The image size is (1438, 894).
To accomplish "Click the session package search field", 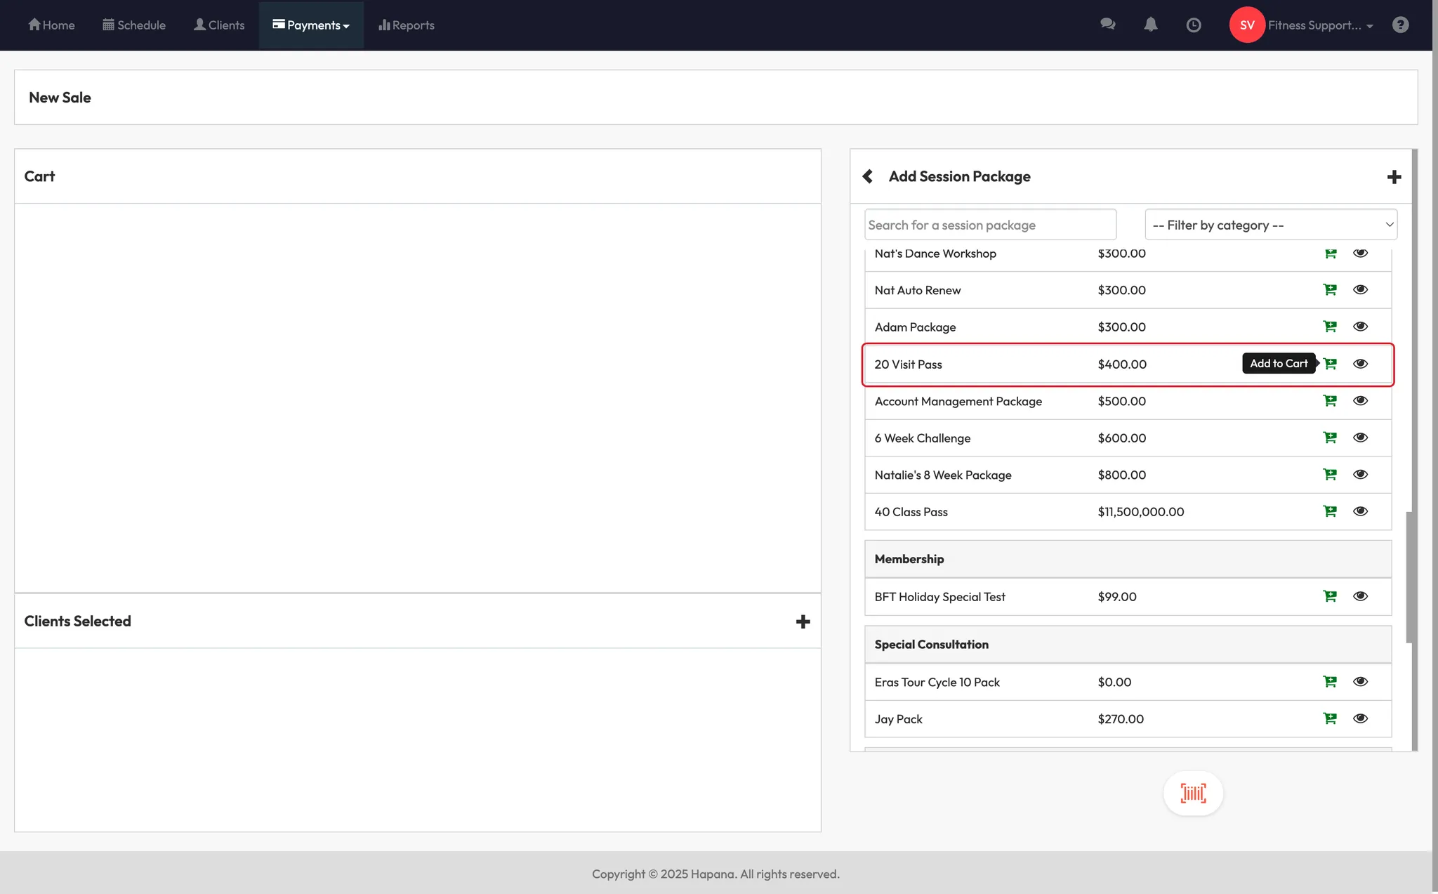I will (x=990, y=225).
